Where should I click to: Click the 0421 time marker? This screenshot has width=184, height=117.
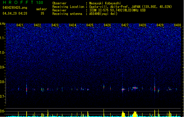[x=20, y=25]
